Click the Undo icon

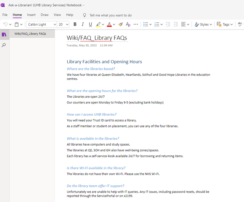[5, 24]
